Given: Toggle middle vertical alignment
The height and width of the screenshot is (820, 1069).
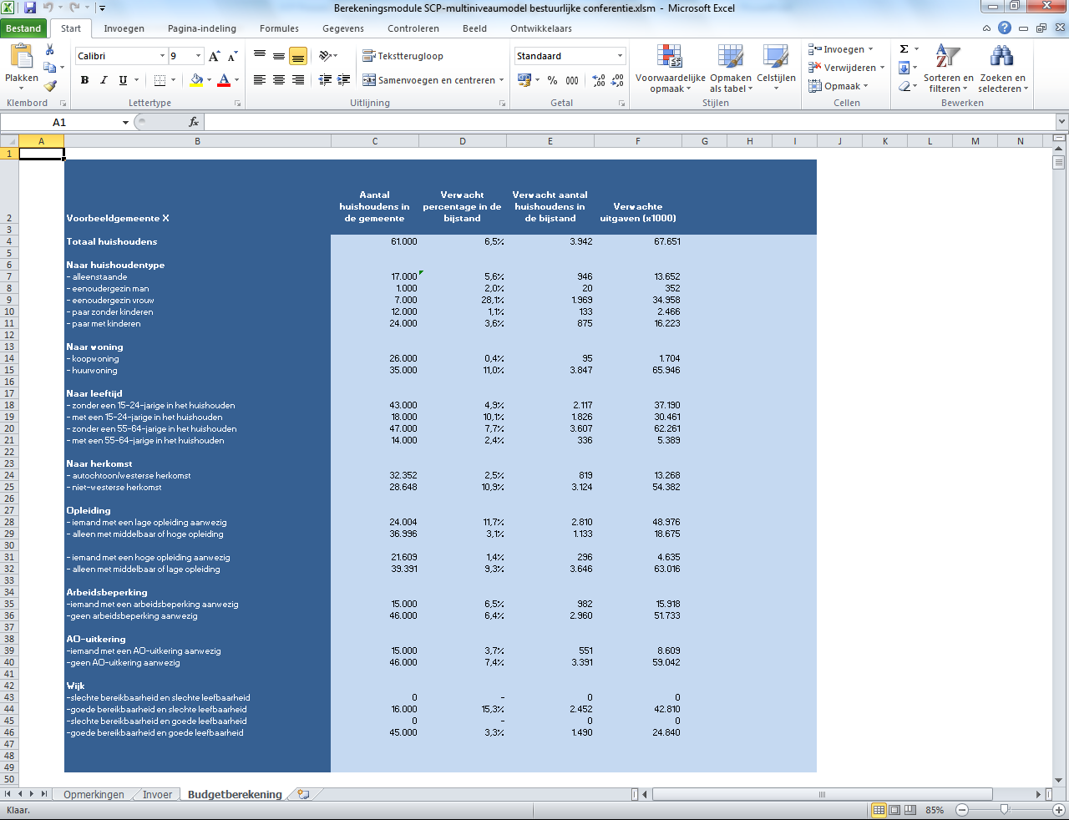Looking at the screenshot, I should (x=279, y=56).
